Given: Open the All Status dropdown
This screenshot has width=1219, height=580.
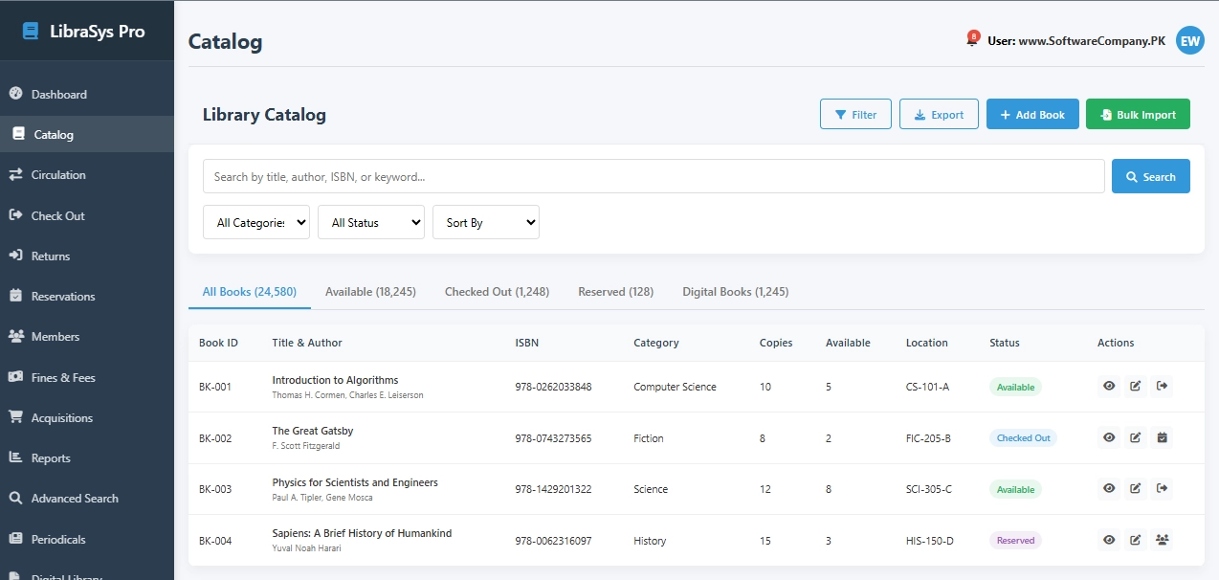Looking at the screenshot, I should (370, 221).
